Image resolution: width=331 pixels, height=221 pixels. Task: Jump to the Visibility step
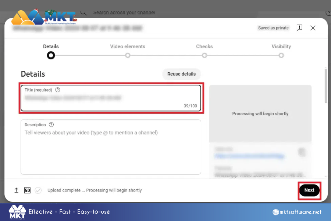(281, 51)
